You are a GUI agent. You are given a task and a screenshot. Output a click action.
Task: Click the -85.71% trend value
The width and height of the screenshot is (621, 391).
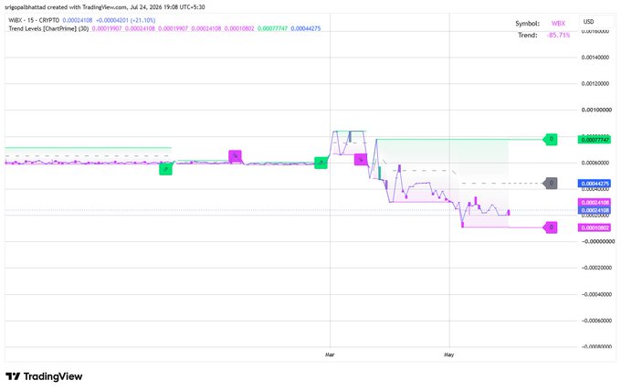558,36
